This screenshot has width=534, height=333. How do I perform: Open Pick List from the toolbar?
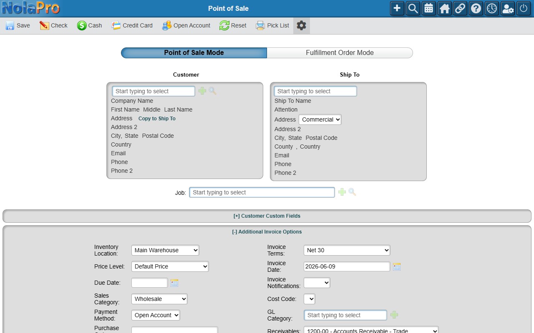point(272,25)
